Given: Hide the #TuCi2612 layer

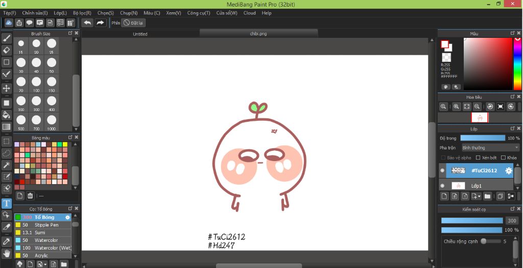Looking at the screenshot, I should pos(442,170).
